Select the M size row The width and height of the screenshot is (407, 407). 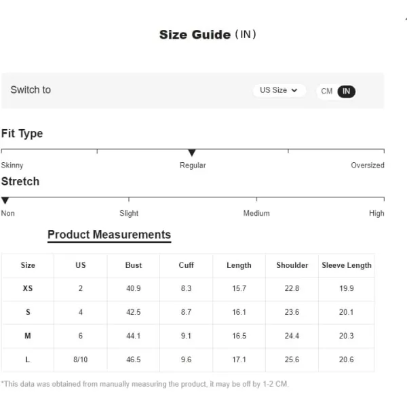[x=188, y=336]
